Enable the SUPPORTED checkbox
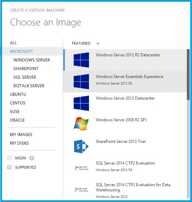Image resolution: width=192 pixels, height=202 pixels. tap(9, 167)
